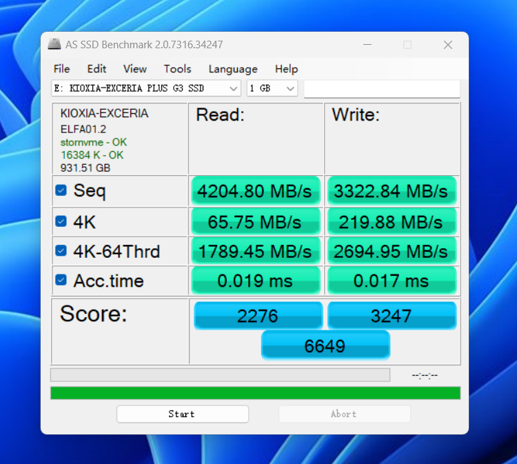Image resolution: width=517 pixels, height=464 pixels.
Task: Click the 931.51 GB capacity text
Action: (85, 168)
